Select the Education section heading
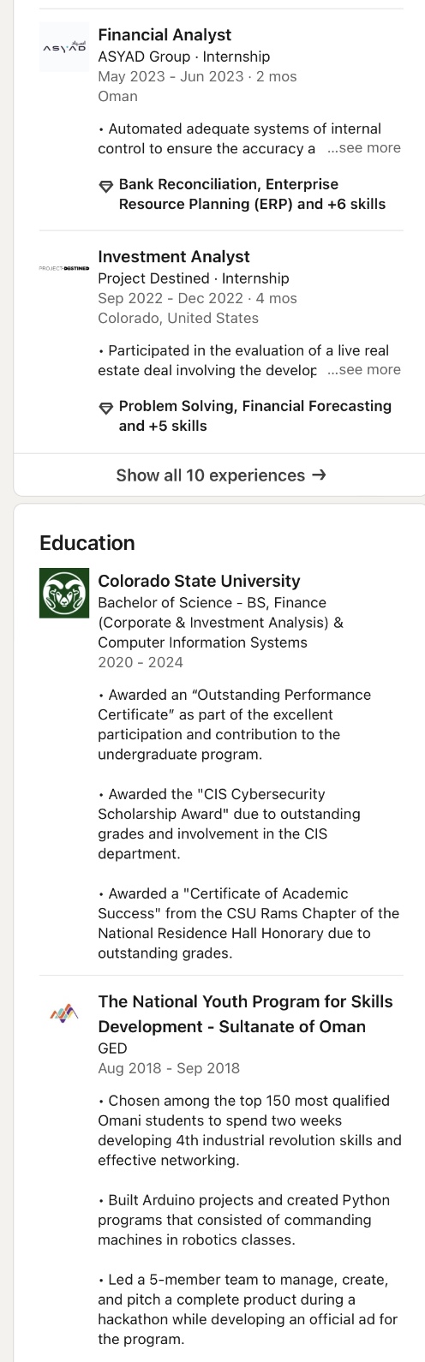 pos(87,543)
